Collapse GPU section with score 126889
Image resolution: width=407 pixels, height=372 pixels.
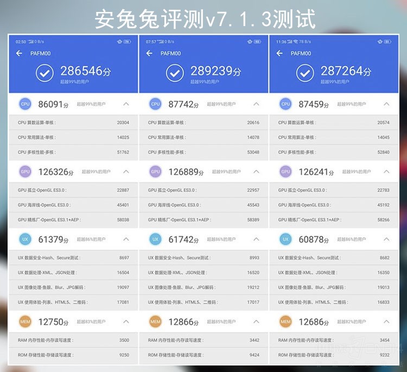[256, 172]
